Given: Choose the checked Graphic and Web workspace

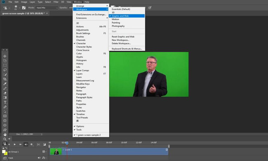Looking at the screenshot, I should (127, 16).
